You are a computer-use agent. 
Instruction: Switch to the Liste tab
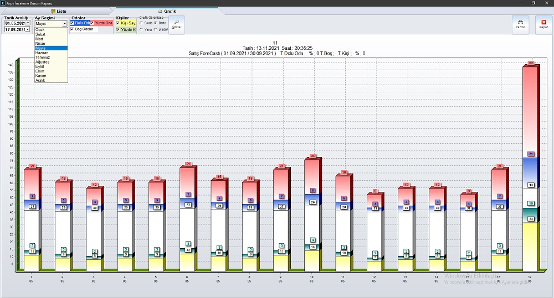(x=59, y=11)
